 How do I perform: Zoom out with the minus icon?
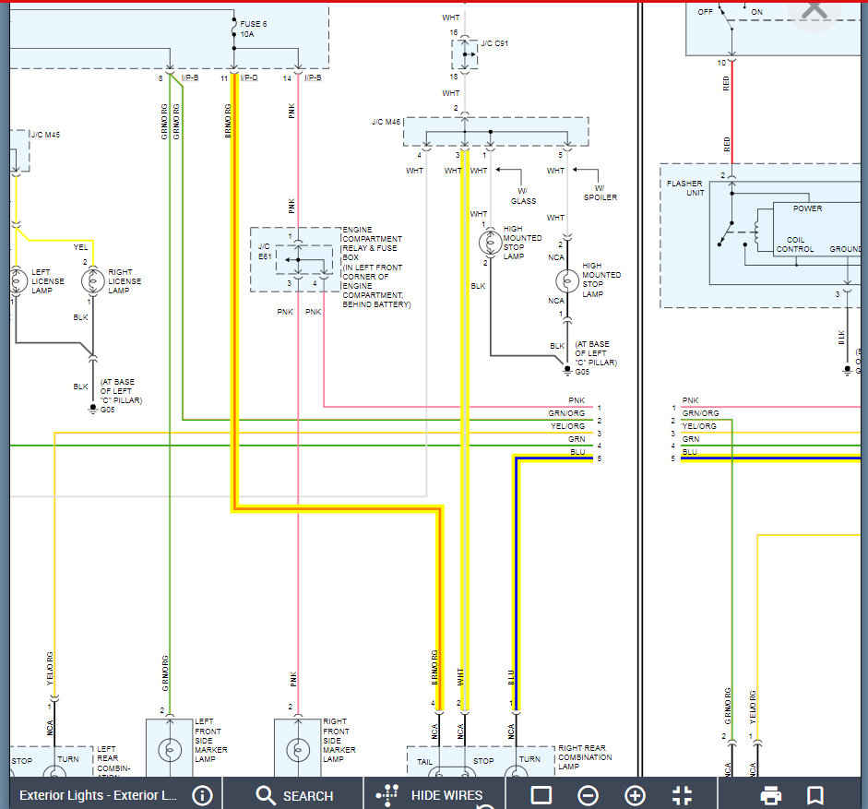588,795
